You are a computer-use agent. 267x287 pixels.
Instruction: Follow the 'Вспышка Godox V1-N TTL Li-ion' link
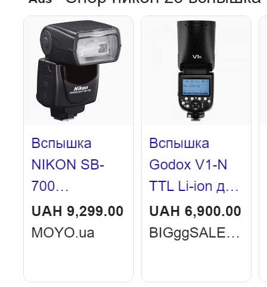pyautogui.click(x=194, y=165)
